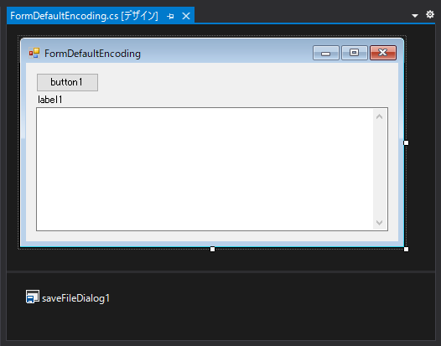Screen dimensions: 441x346
Task: Select the FormDefaultEncoding.cs [デザイン] tab
Action: point(84,16)
